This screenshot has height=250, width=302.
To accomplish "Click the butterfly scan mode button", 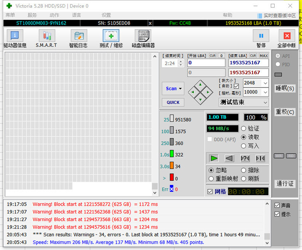I will coord(260,158).
